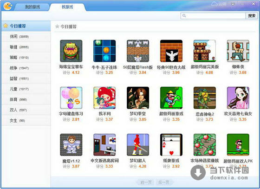Screen dimensions: 260x189
Task: Minimize the game window
Action: (242, 4)
